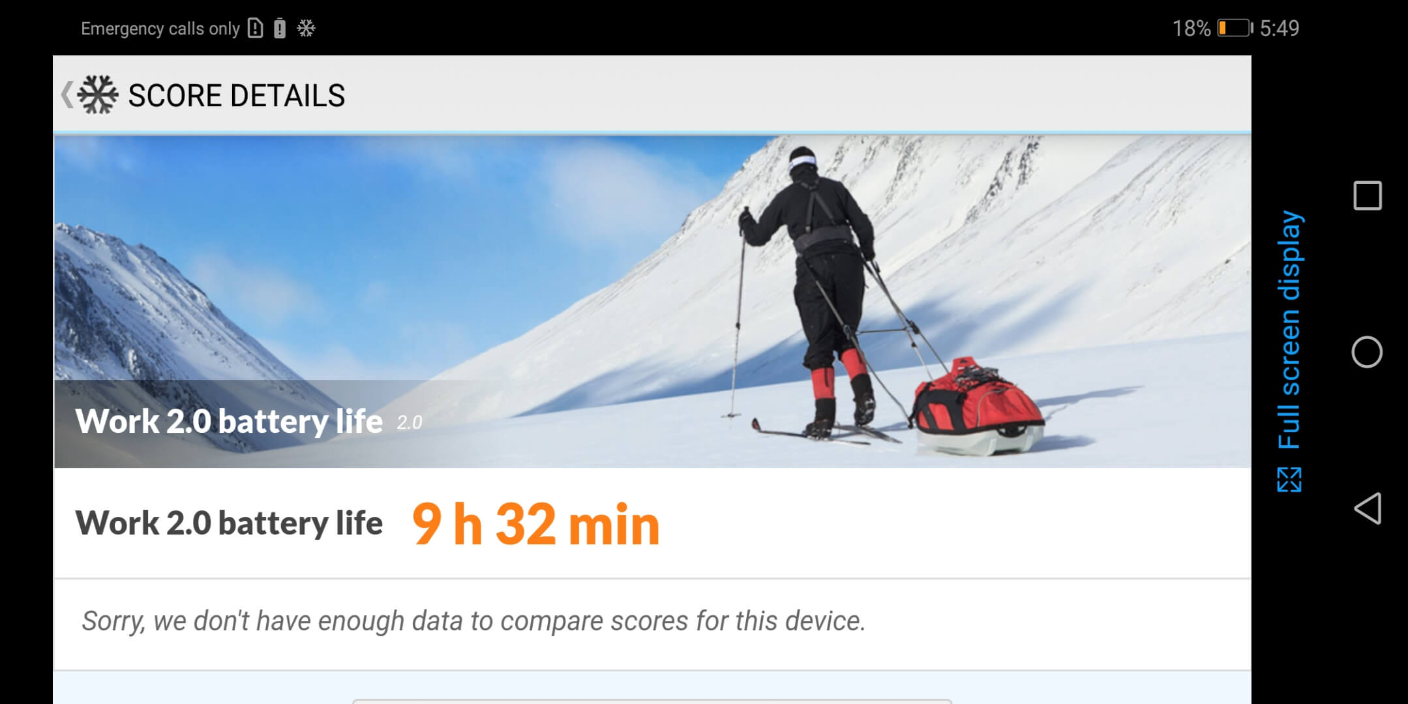Click the Work 2.0 battery life banner title
The image size is (1408, 704).
pyautogui.click(x=229, y=421)
